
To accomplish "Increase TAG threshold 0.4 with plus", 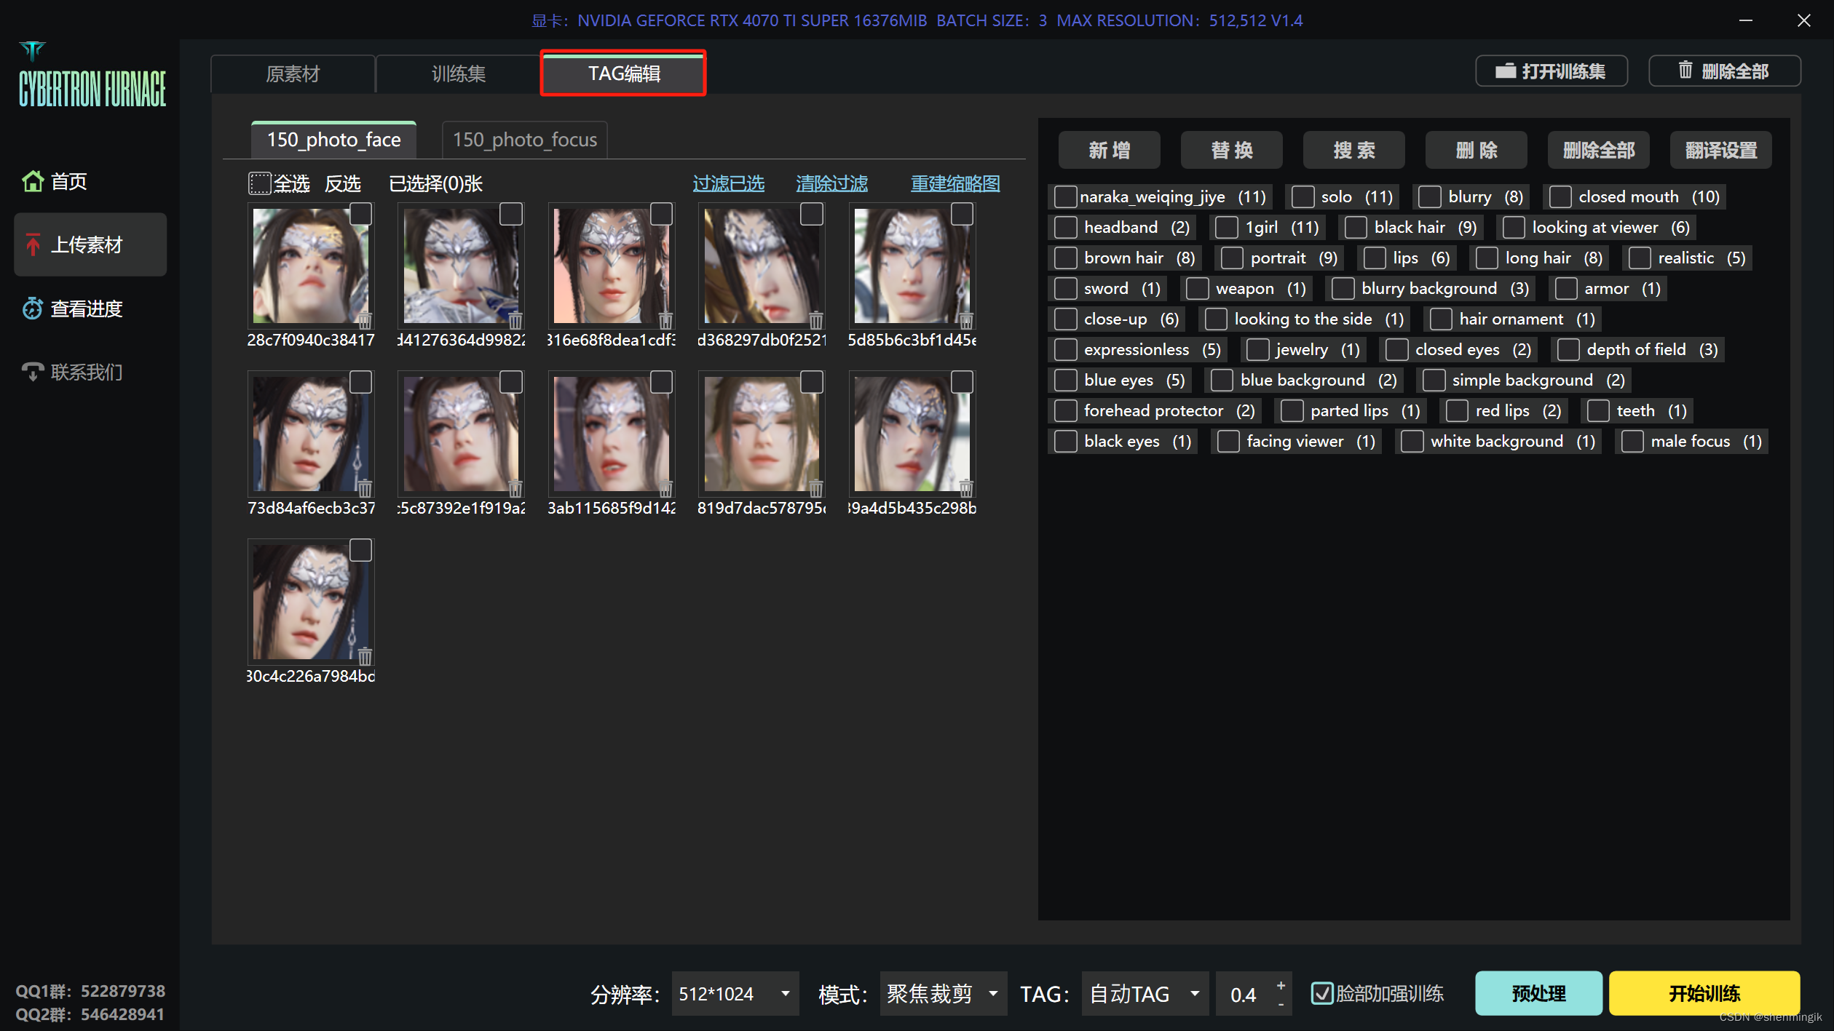I will pos(1281,984).
